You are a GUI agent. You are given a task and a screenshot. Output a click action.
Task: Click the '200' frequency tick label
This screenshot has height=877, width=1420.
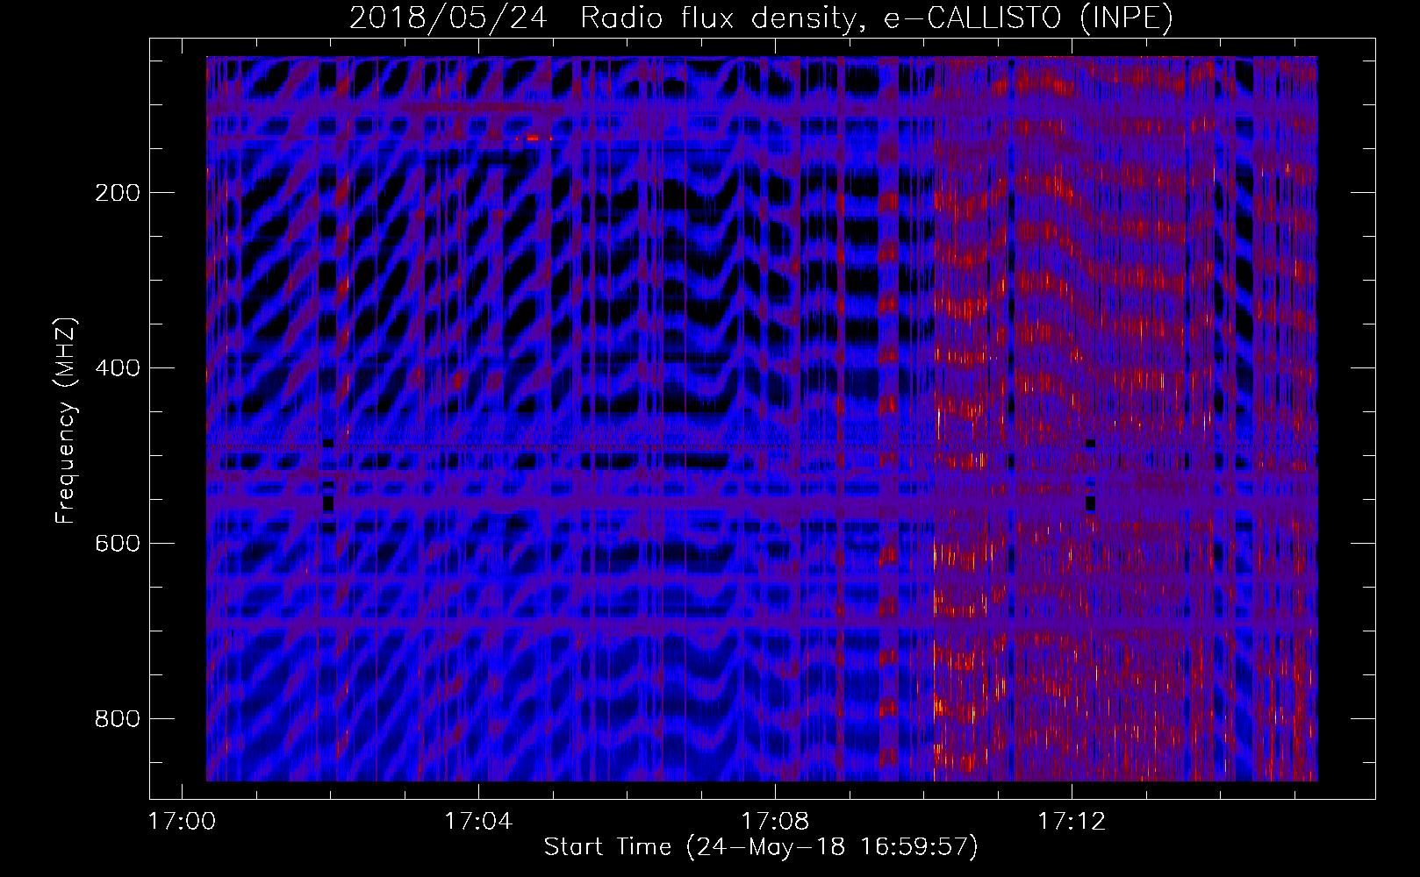(x=118, y=193)
